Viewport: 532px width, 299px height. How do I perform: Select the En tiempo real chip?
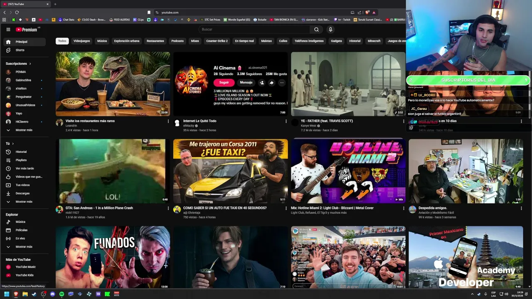point(244,41)
